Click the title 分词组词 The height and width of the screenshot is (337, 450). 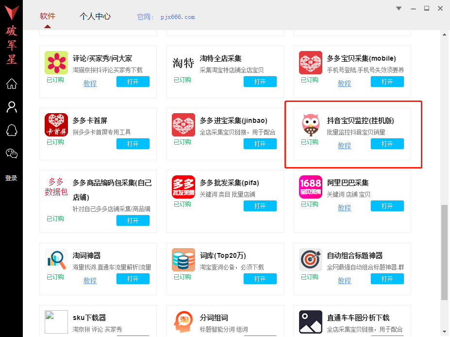click(x=214, y=318)
